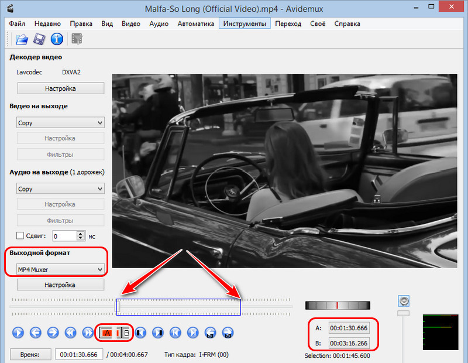Open the Правка menu
468x363 pixels.
[81, 23]
